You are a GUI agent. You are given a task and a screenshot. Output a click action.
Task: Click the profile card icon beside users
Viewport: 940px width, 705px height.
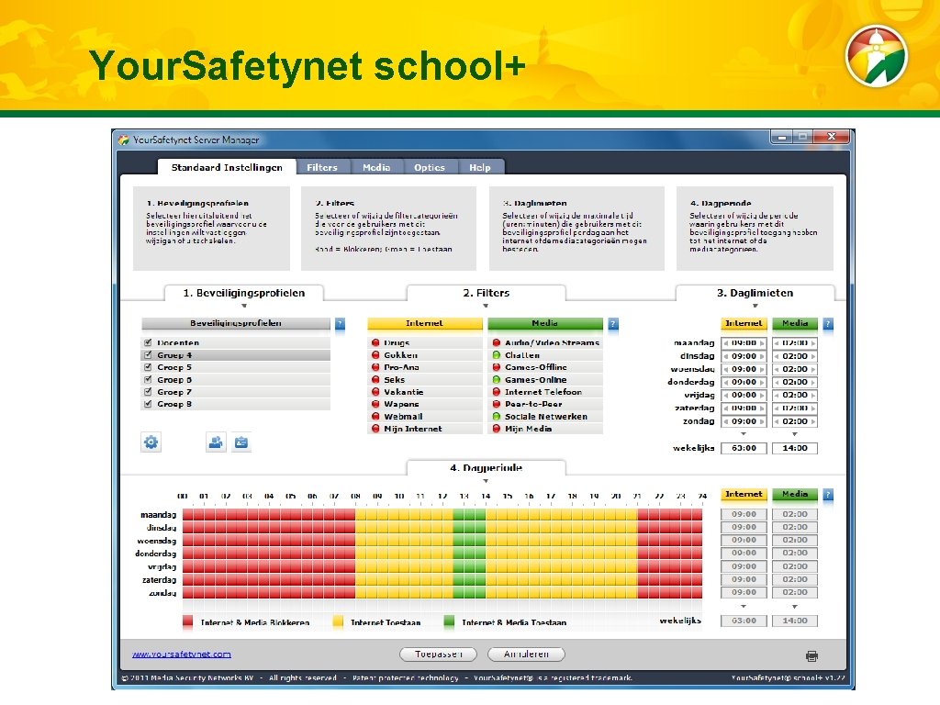(x=241, y=442)
